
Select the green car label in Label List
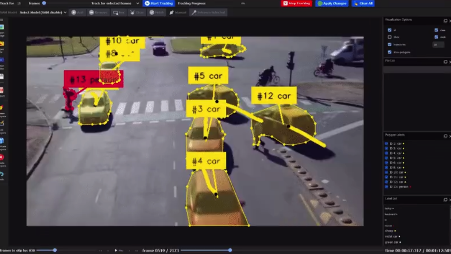(x=393, y=242)
